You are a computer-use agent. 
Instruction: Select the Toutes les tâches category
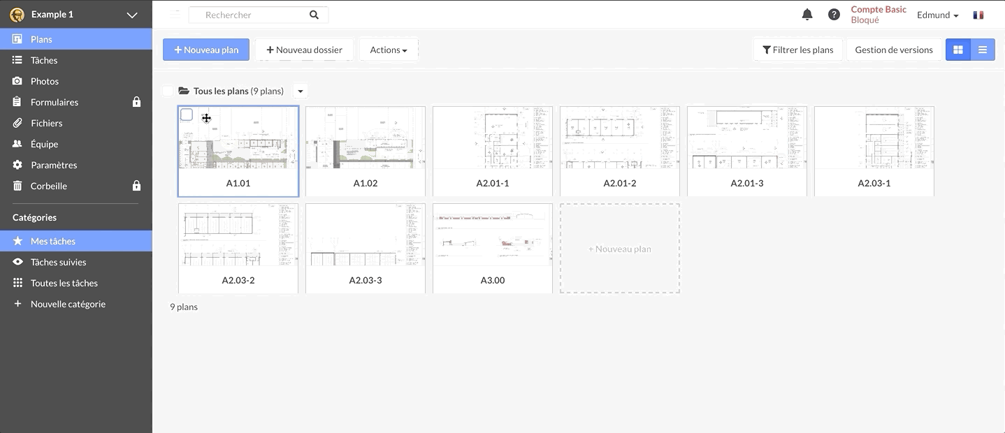tap(63, 282)
